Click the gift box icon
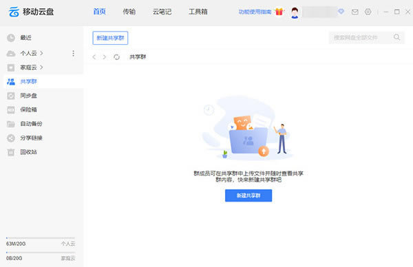 pos(279,12)
